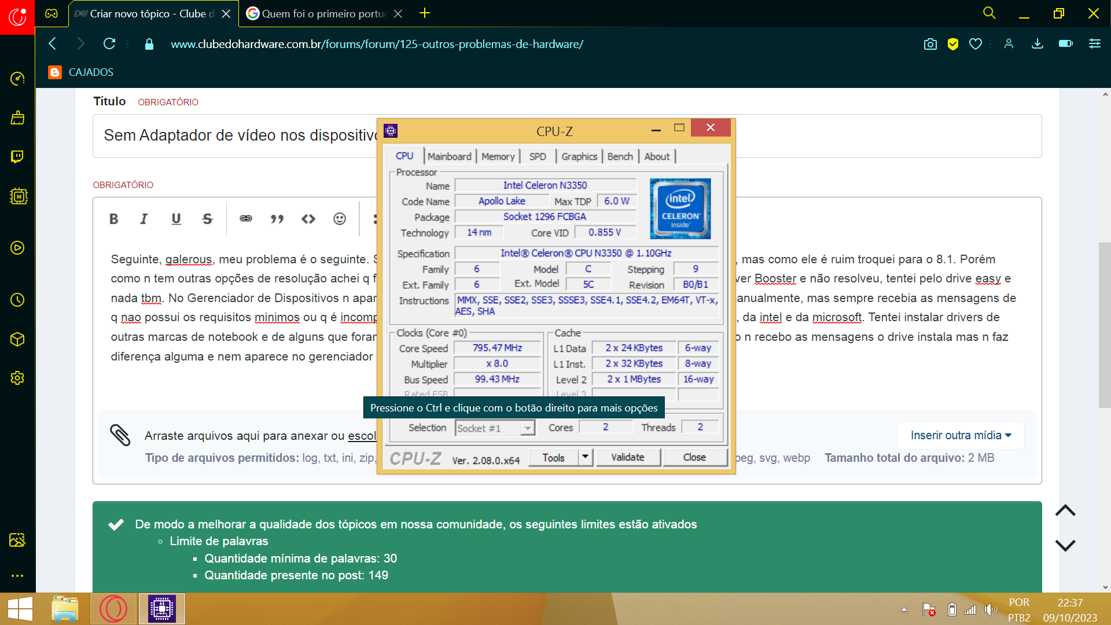This screenshot has width=1111, height=625.
Task: Open Player icon in sidebar
Action: (x=17, y=248)
